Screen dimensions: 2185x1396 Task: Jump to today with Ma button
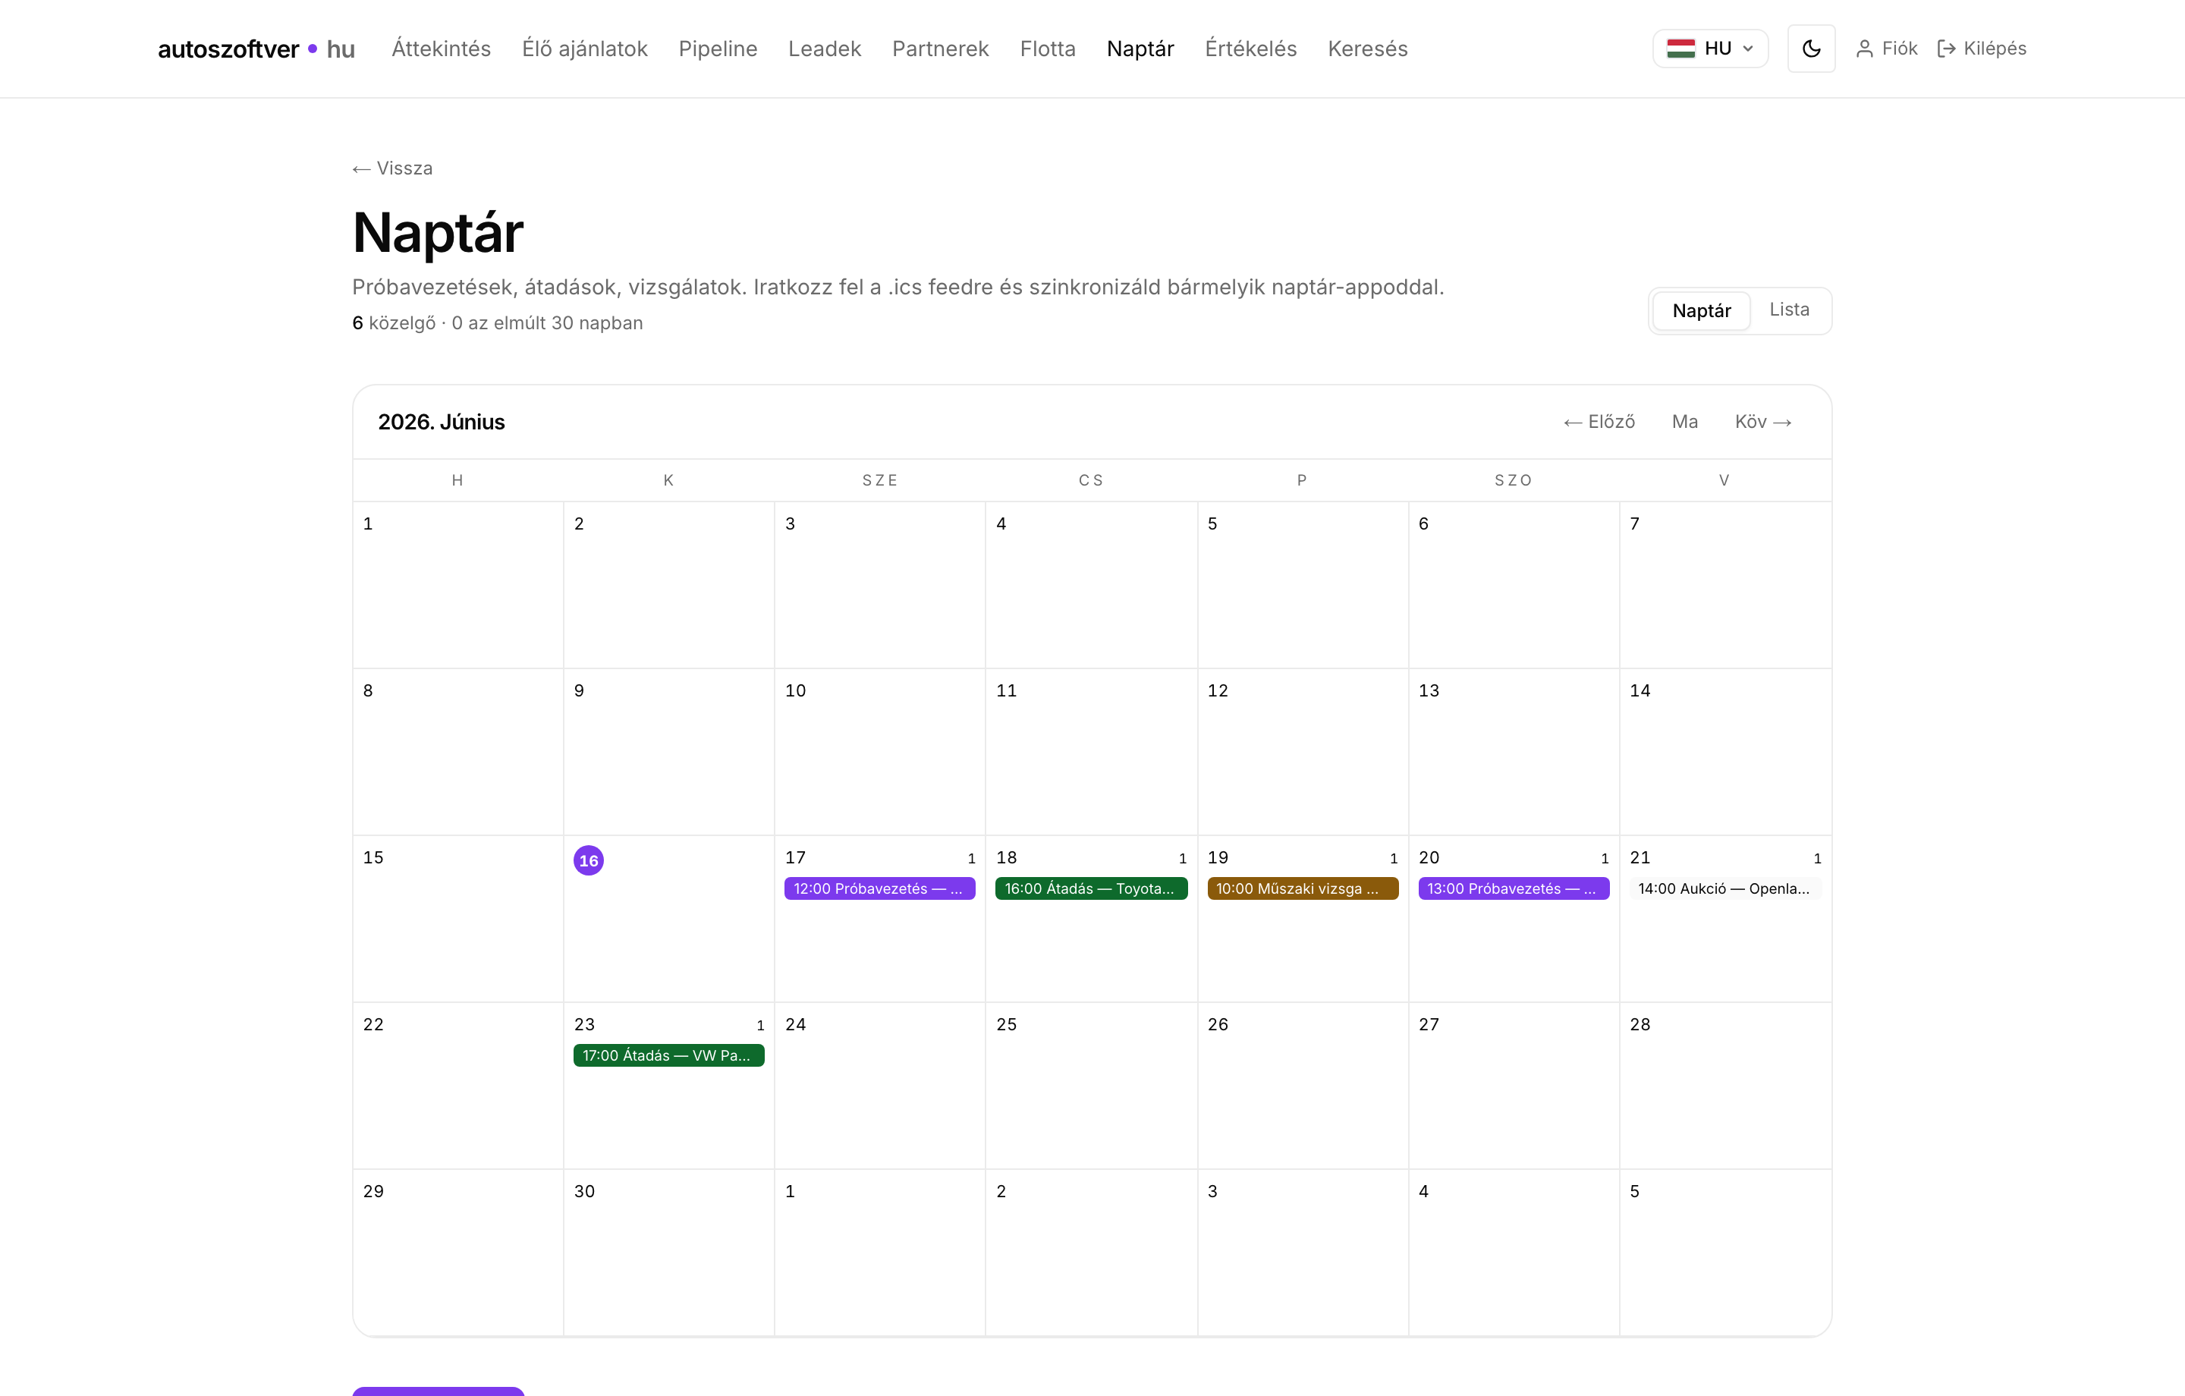(1685, 422)
